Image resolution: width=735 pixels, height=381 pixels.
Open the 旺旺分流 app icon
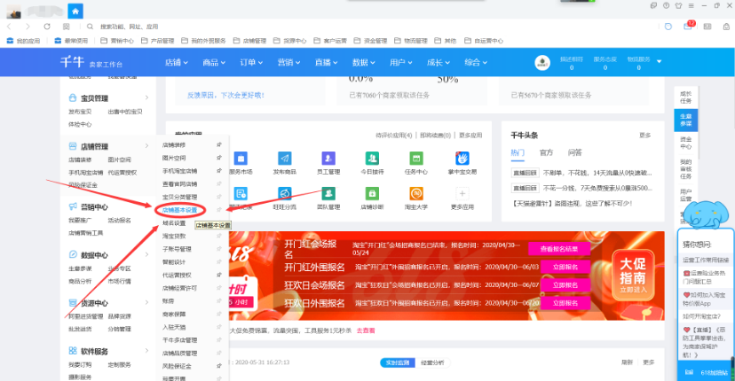(285, 193)
